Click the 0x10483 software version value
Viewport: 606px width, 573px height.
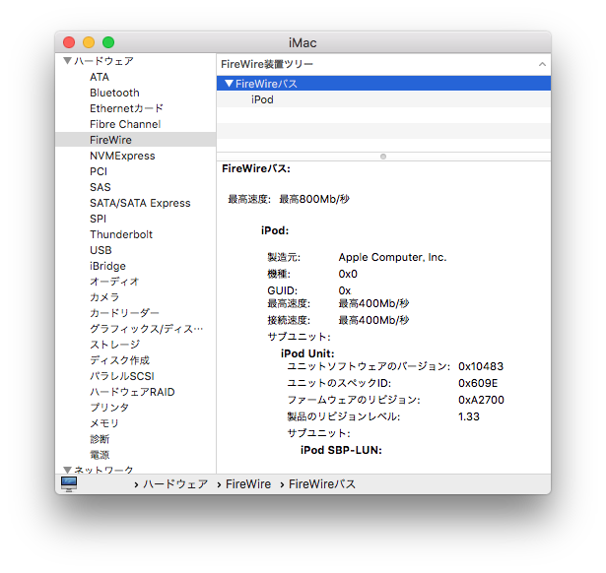coord(481,366)
